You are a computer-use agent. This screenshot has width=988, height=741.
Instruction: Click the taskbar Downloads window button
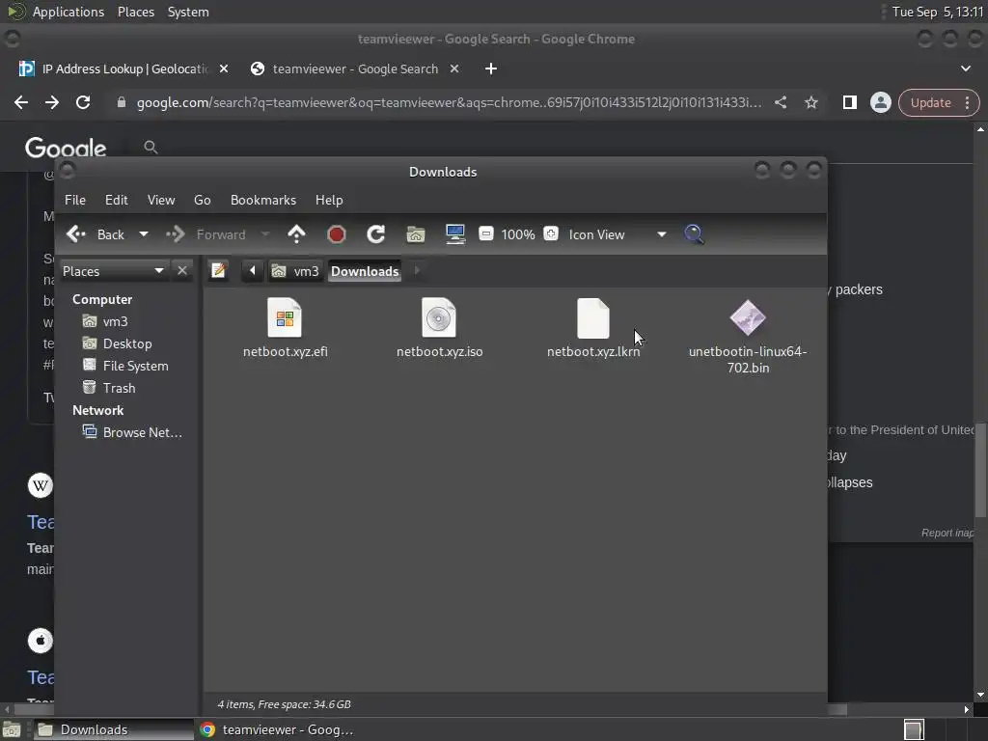[x=114, y=729]
